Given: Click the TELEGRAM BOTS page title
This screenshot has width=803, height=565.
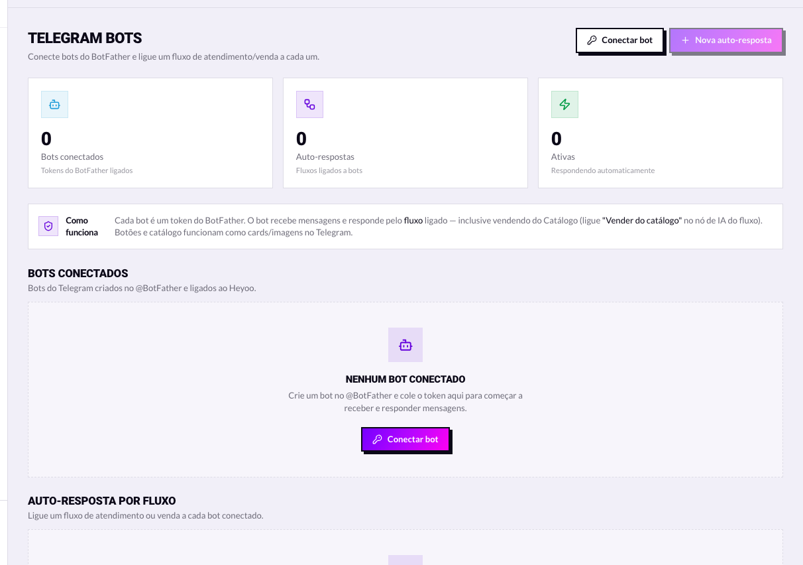Looking at the screenshot, I should click(x=85, y=38).
